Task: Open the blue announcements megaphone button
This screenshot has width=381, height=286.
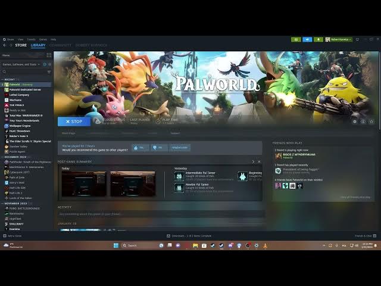Action: pyautogui.click(x=307, y=39)
